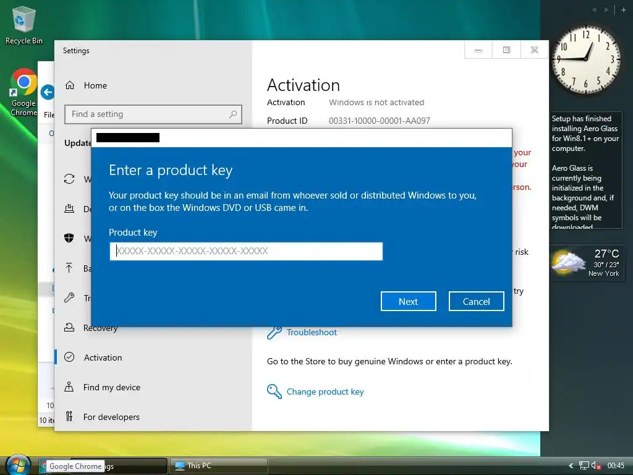Open the Troubleshoot link

pyautogui.click(x=312, y=332)
